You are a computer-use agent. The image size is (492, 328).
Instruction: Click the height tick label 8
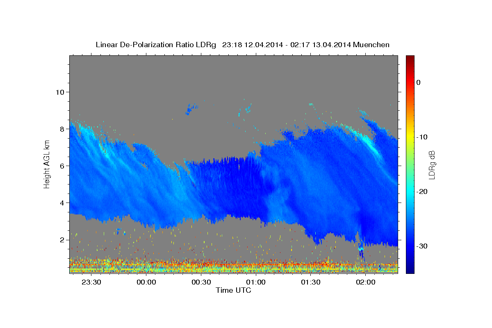click(62, 129)
